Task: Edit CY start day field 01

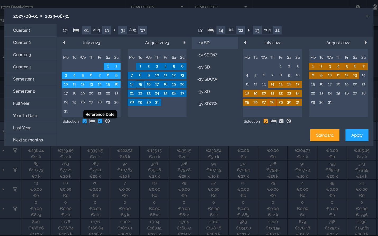Action: pos(86,30)
